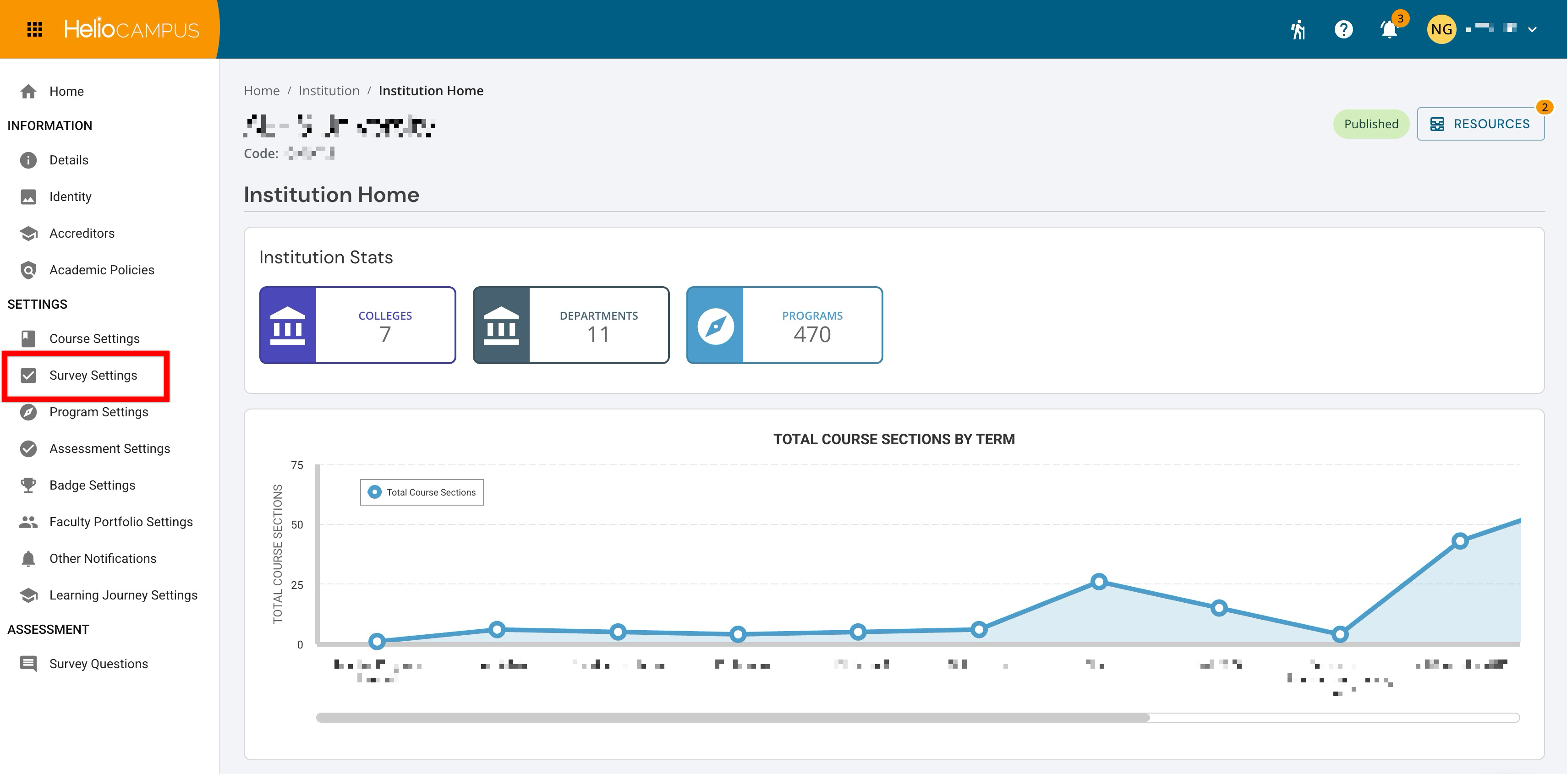Screen dimensions: 1567x774
Task: Select the first chart data point near zero
Action: click(377, 641)
